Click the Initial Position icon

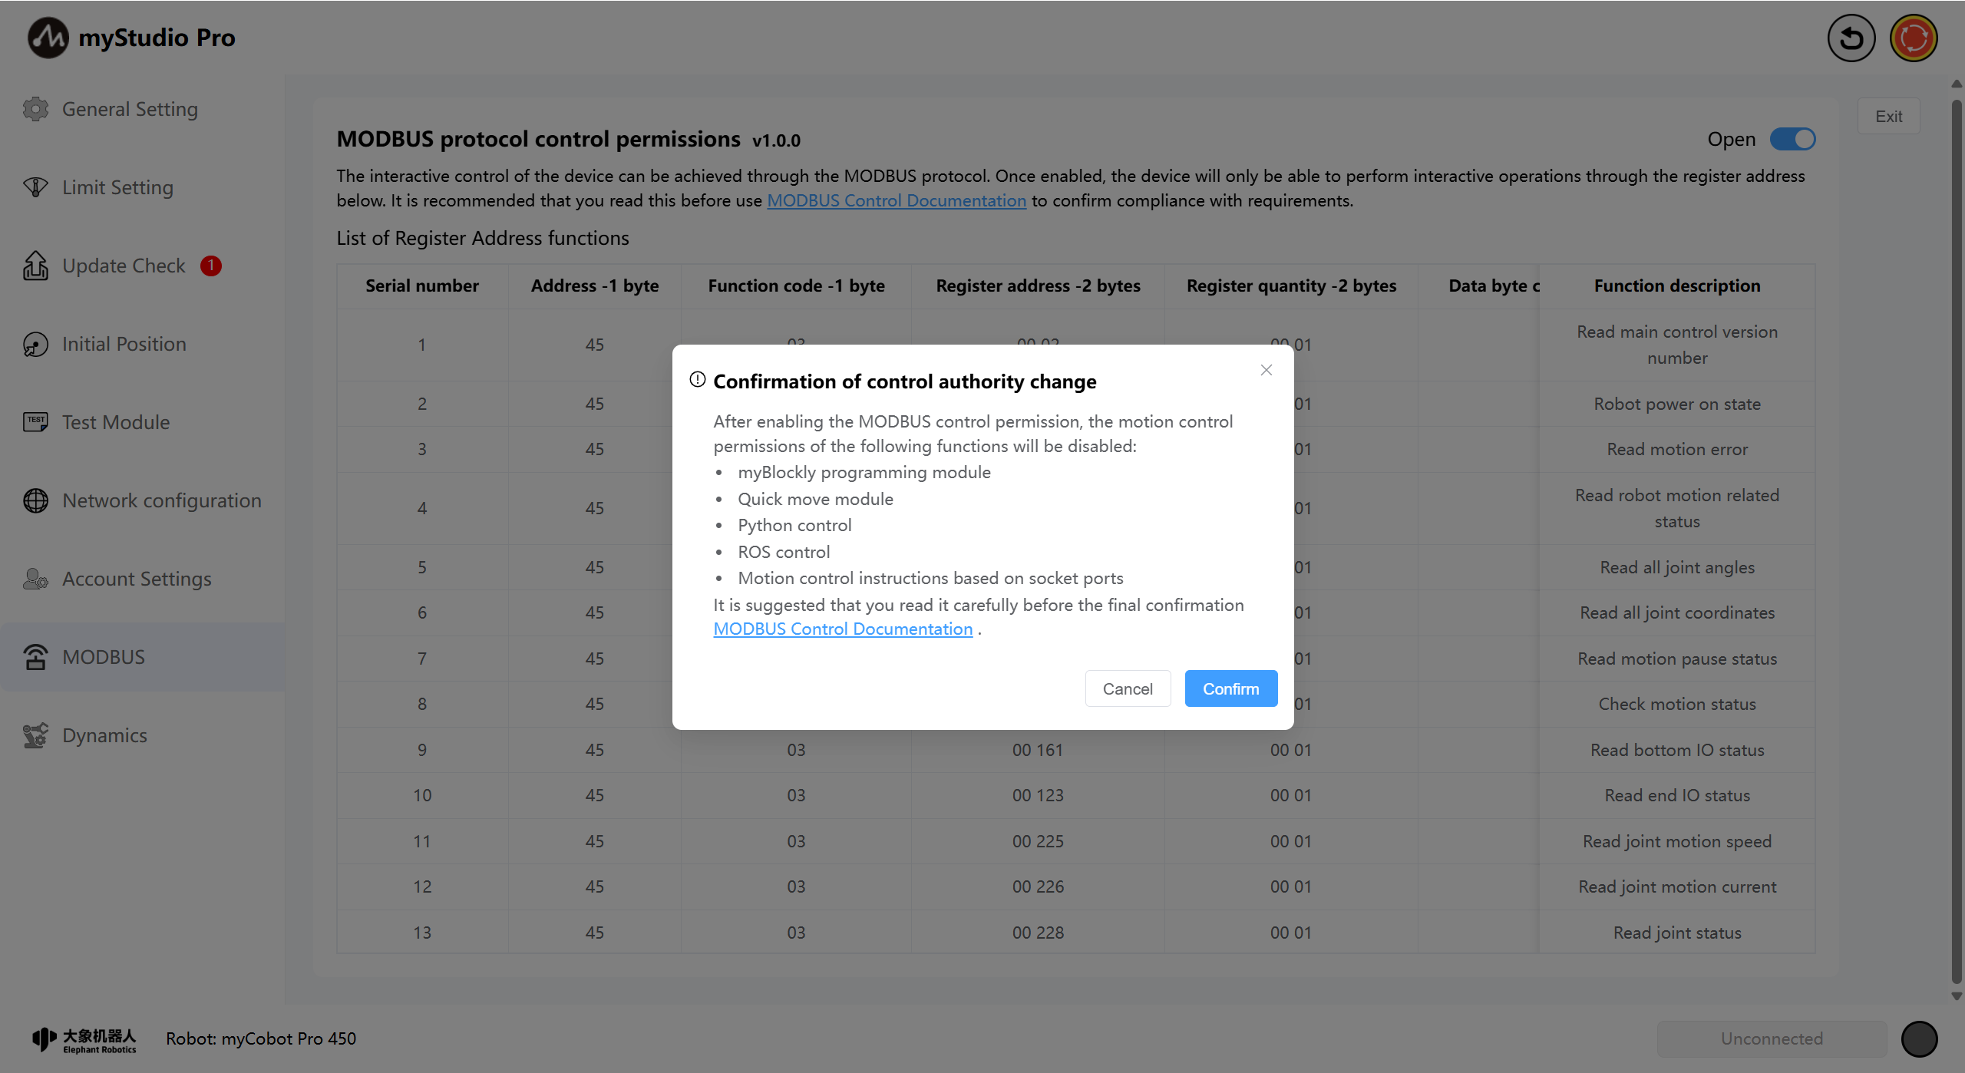coord(35,344)
